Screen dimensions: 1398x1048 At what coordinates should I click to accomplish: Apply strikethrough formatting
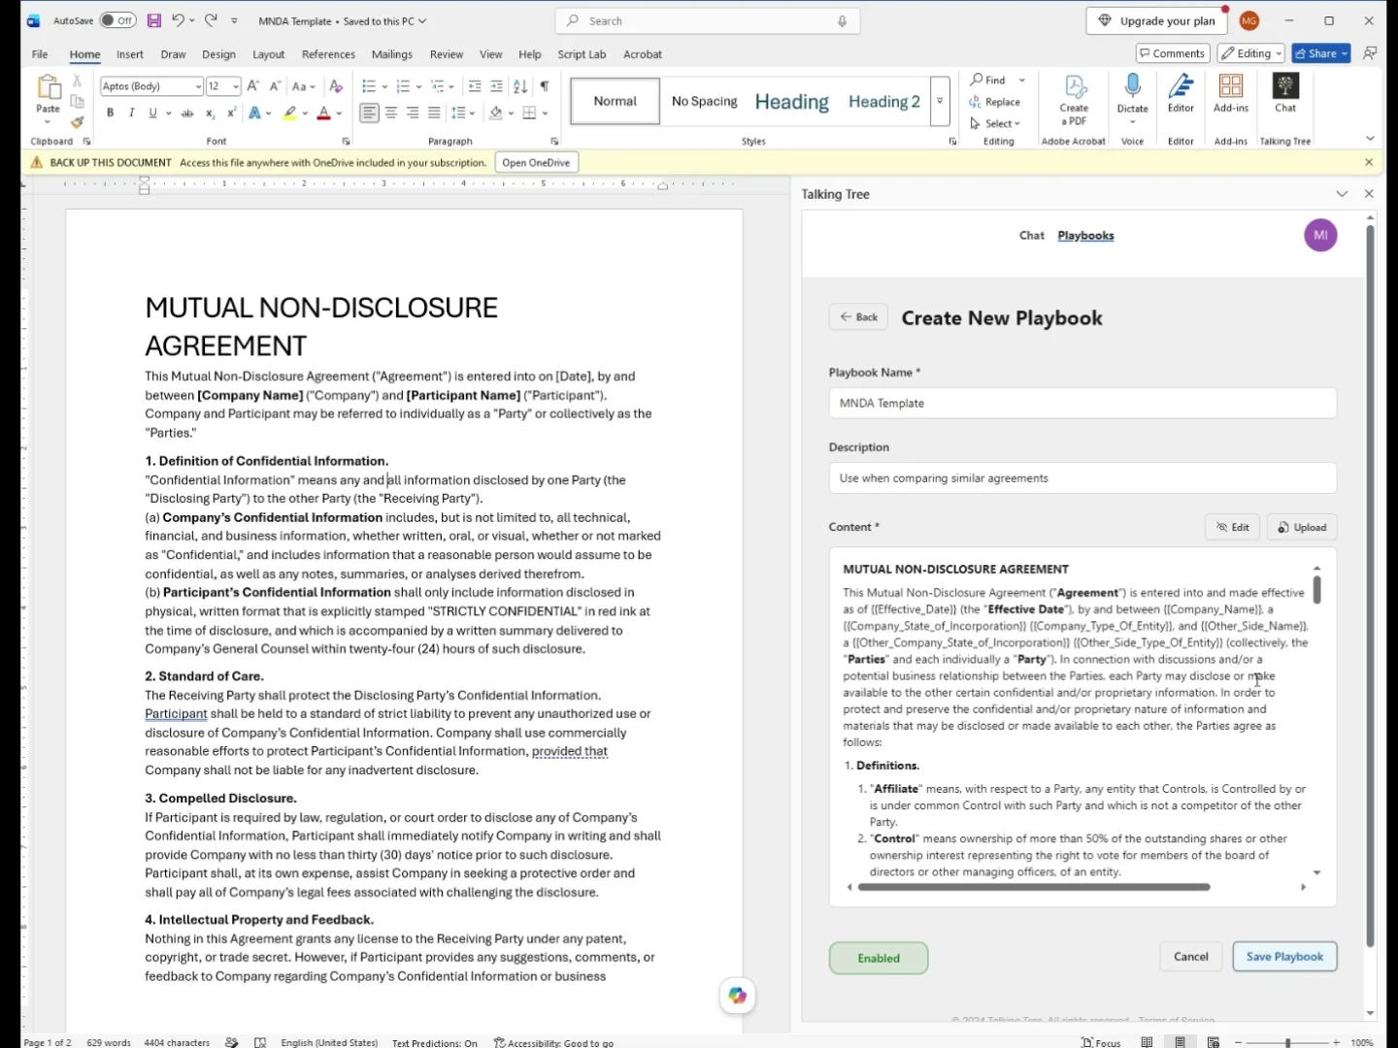[x=187, y=114]
